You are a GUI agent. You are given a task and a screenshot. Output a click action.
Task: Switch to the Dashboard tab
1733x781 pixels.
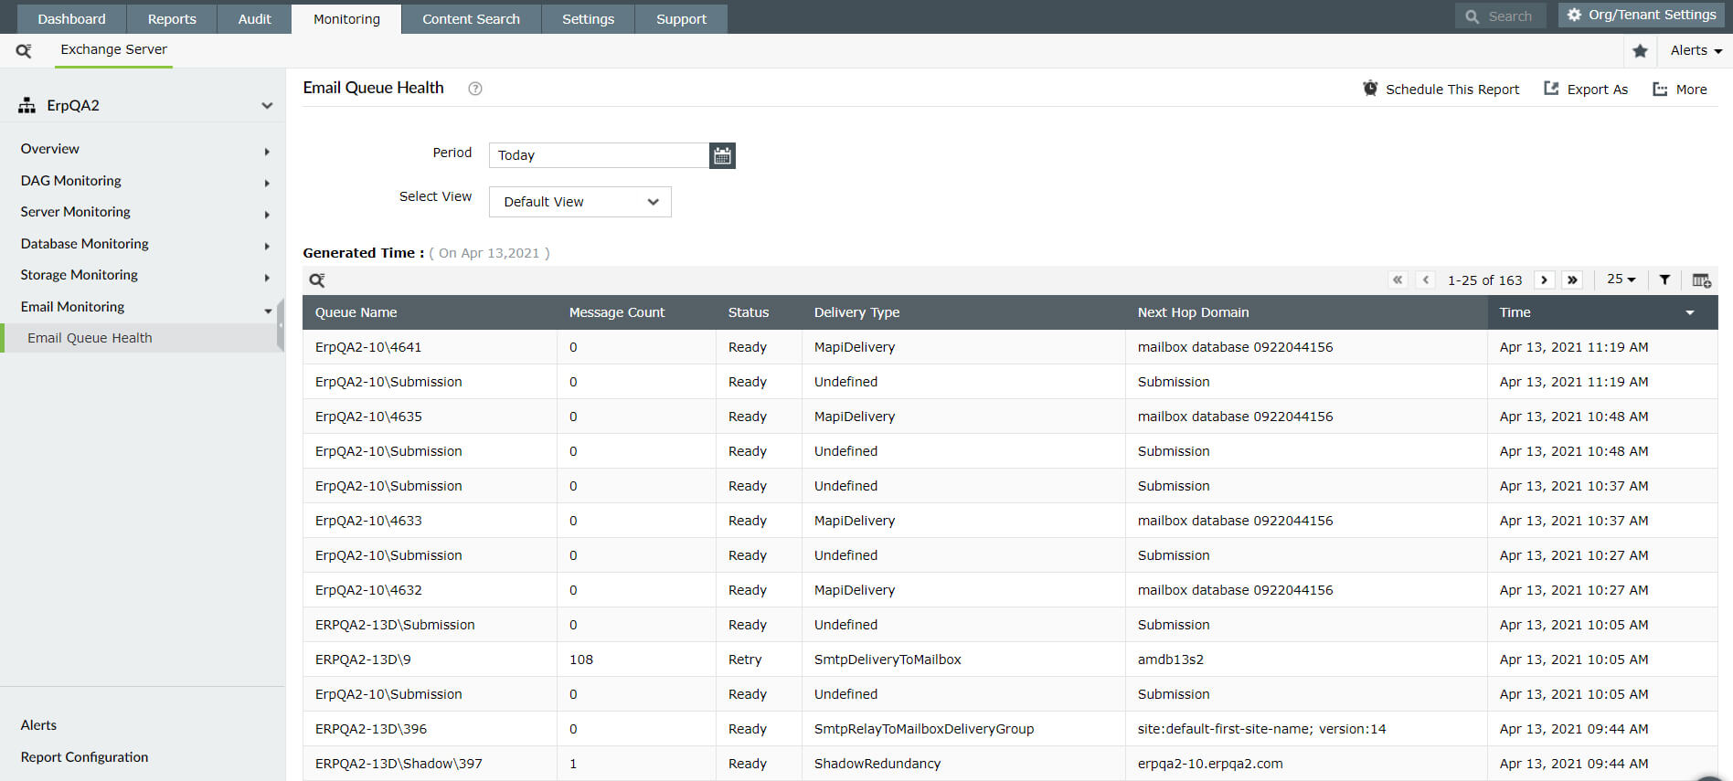[72, 19]
